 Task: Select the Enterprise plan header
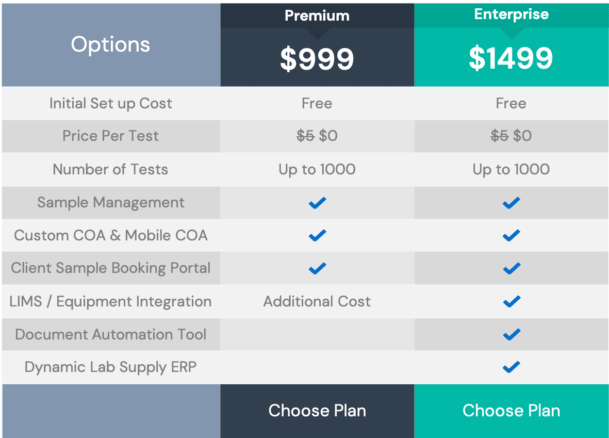(x=511, y=14)
